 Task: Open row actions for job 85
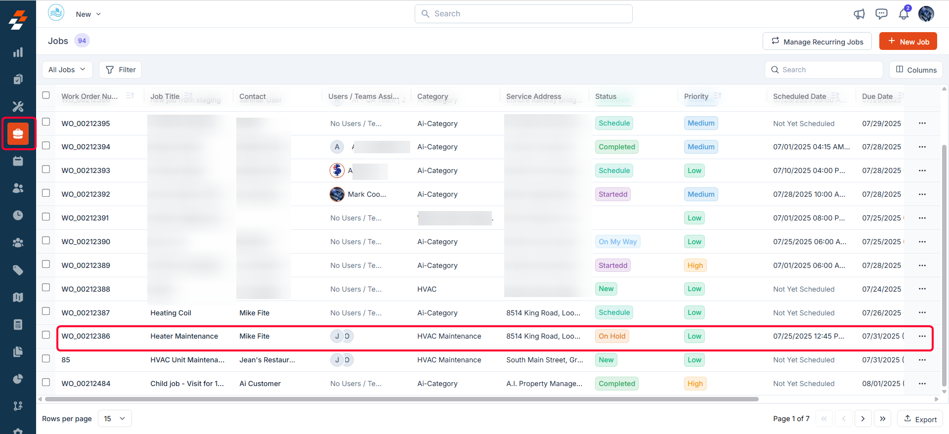point(922,360)
